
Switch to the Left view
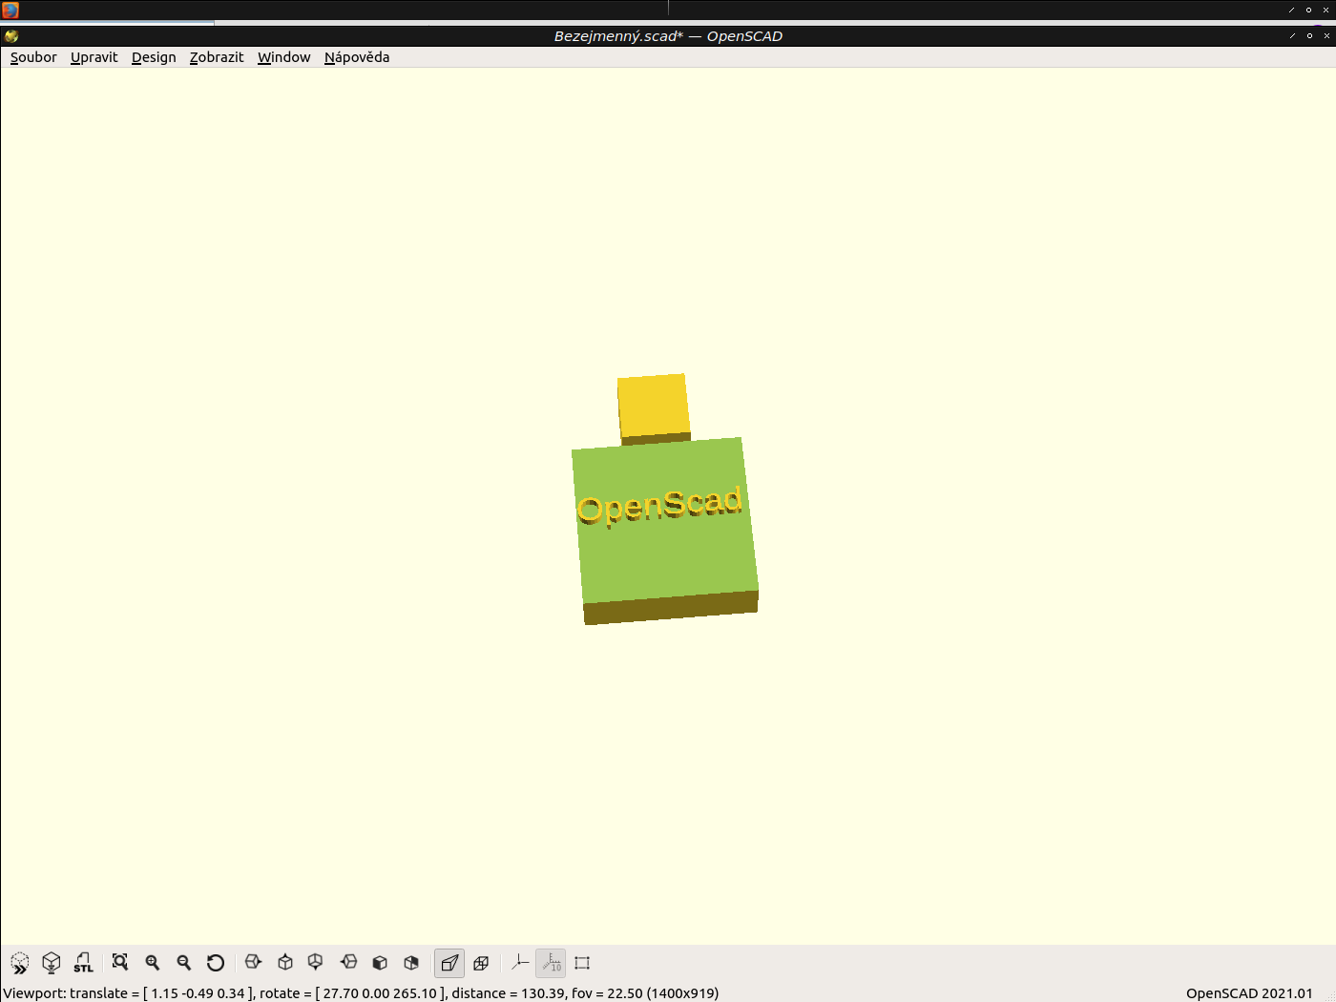[x=348, y=963]
